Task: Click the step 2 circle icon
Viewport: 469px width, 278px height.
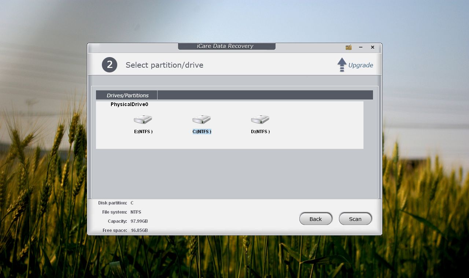Action: point(110,65)
